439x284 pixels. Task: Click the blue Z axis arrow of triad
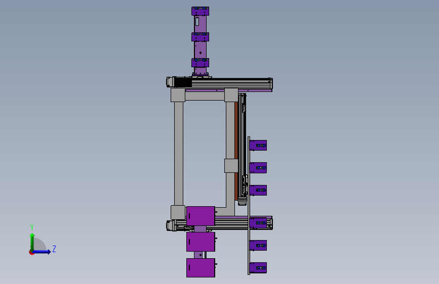click(x=42, y=252)
